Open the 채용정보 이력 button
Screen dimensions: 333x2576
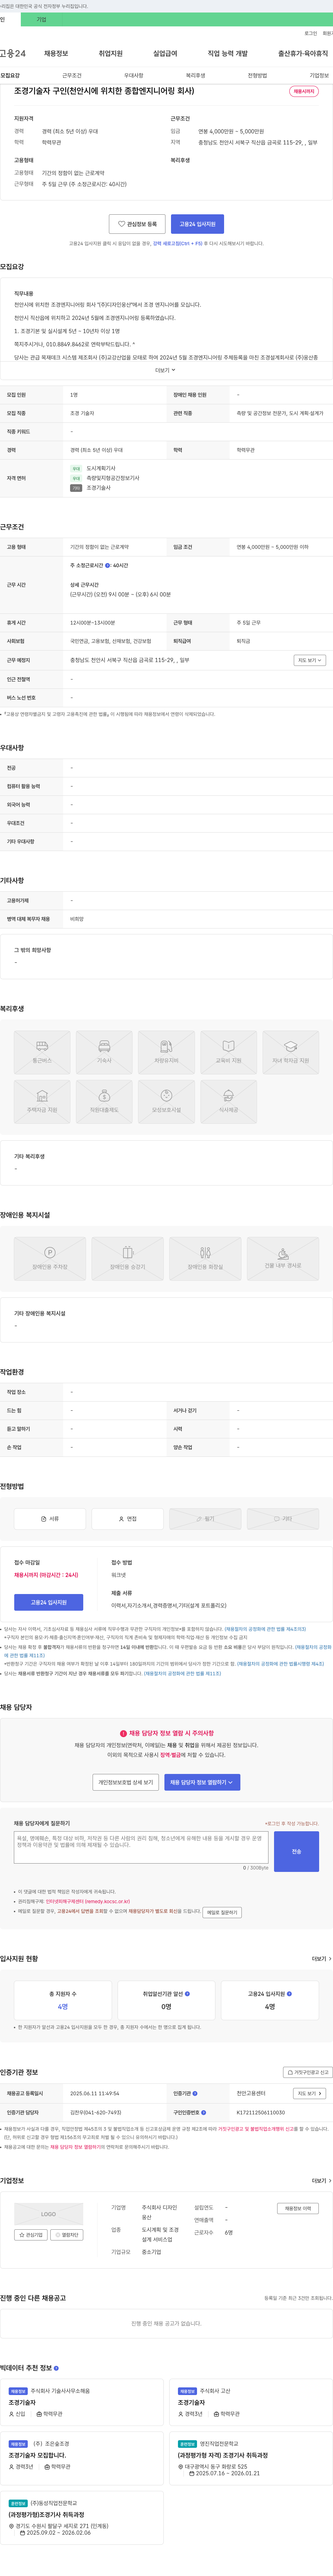298,2208
